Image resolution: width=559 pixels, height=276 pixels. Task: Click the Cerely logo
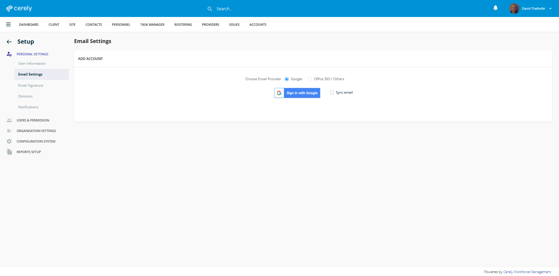(19, 8)
